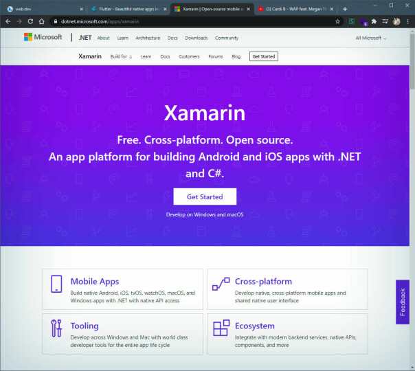Close the Xamarin tab
This screenshot has width=415, height=371.
[x=248, y=9]
